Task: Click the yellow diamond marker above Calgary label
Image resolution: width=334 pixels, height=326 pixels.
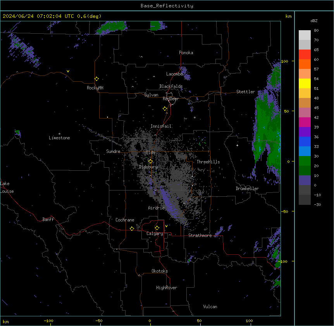Action: click(x=157, y=228)
